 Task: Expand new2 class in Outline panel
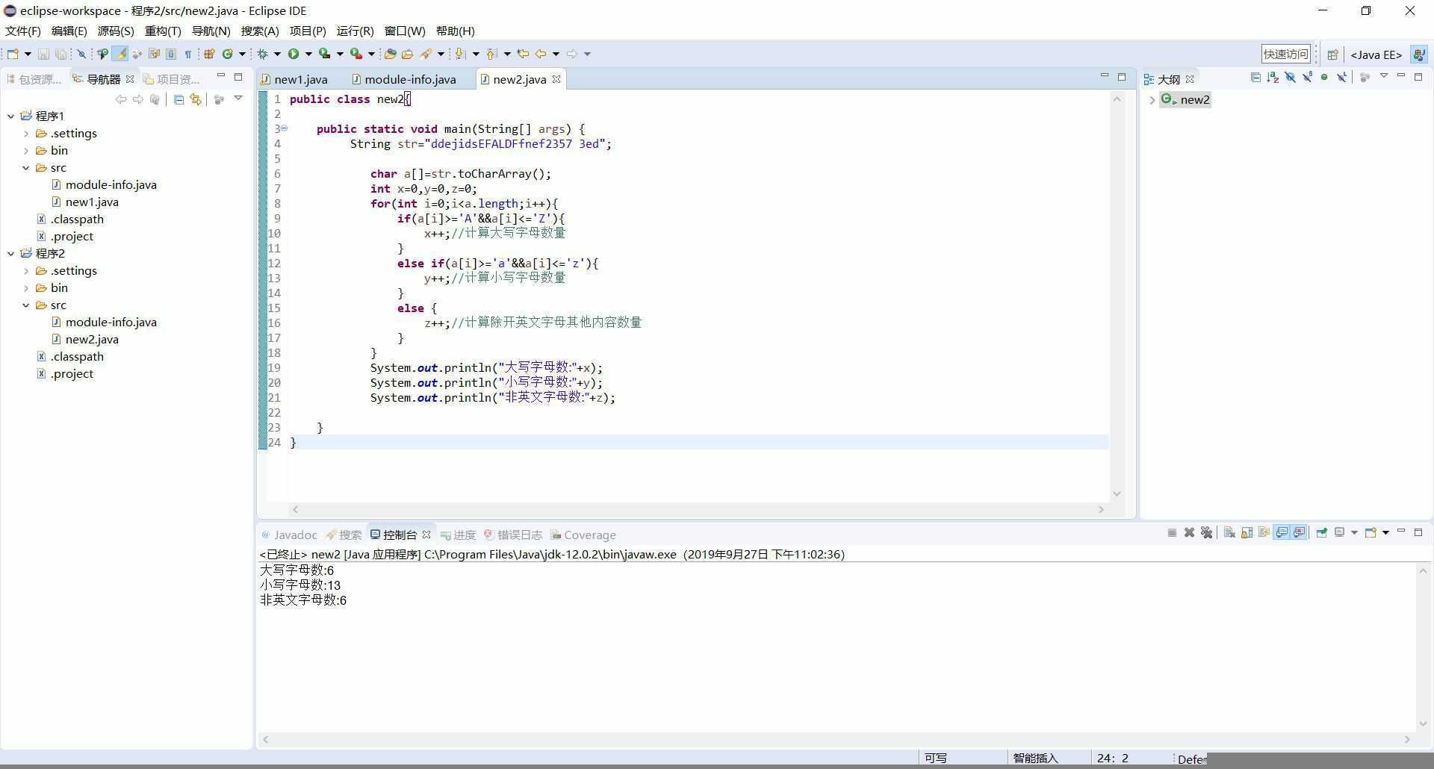point(1152,100)
